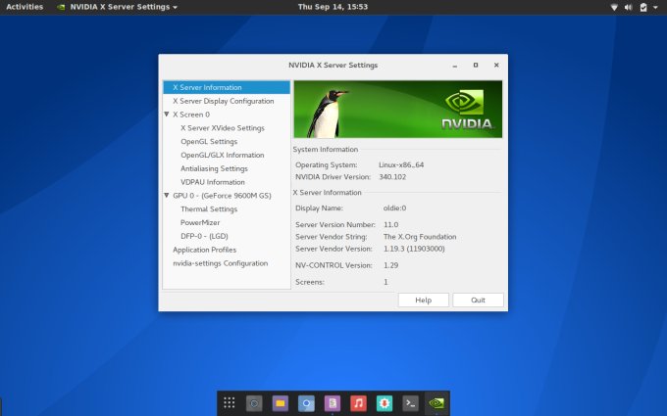
Task: Click the server version number 11.0
Action: (x=391, y=224)
